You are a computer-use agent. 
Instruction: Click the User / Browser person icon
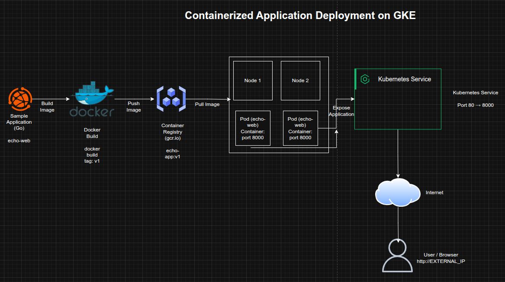click(x=398, y=255)
